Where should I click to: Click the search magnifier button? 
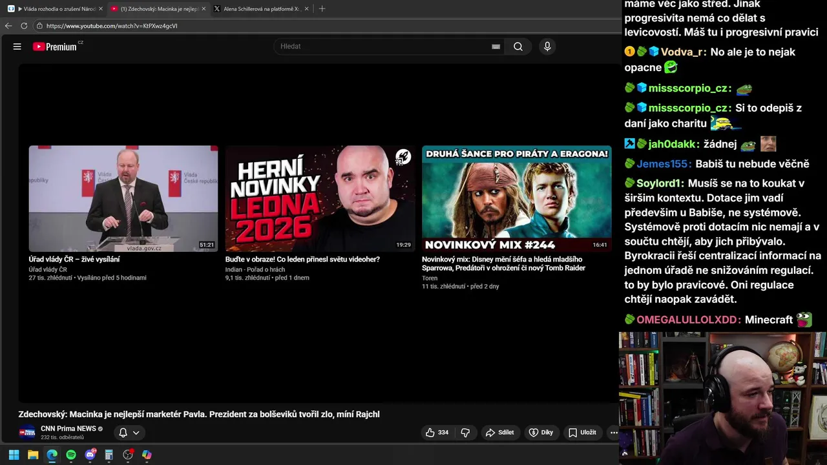[518, 46]
